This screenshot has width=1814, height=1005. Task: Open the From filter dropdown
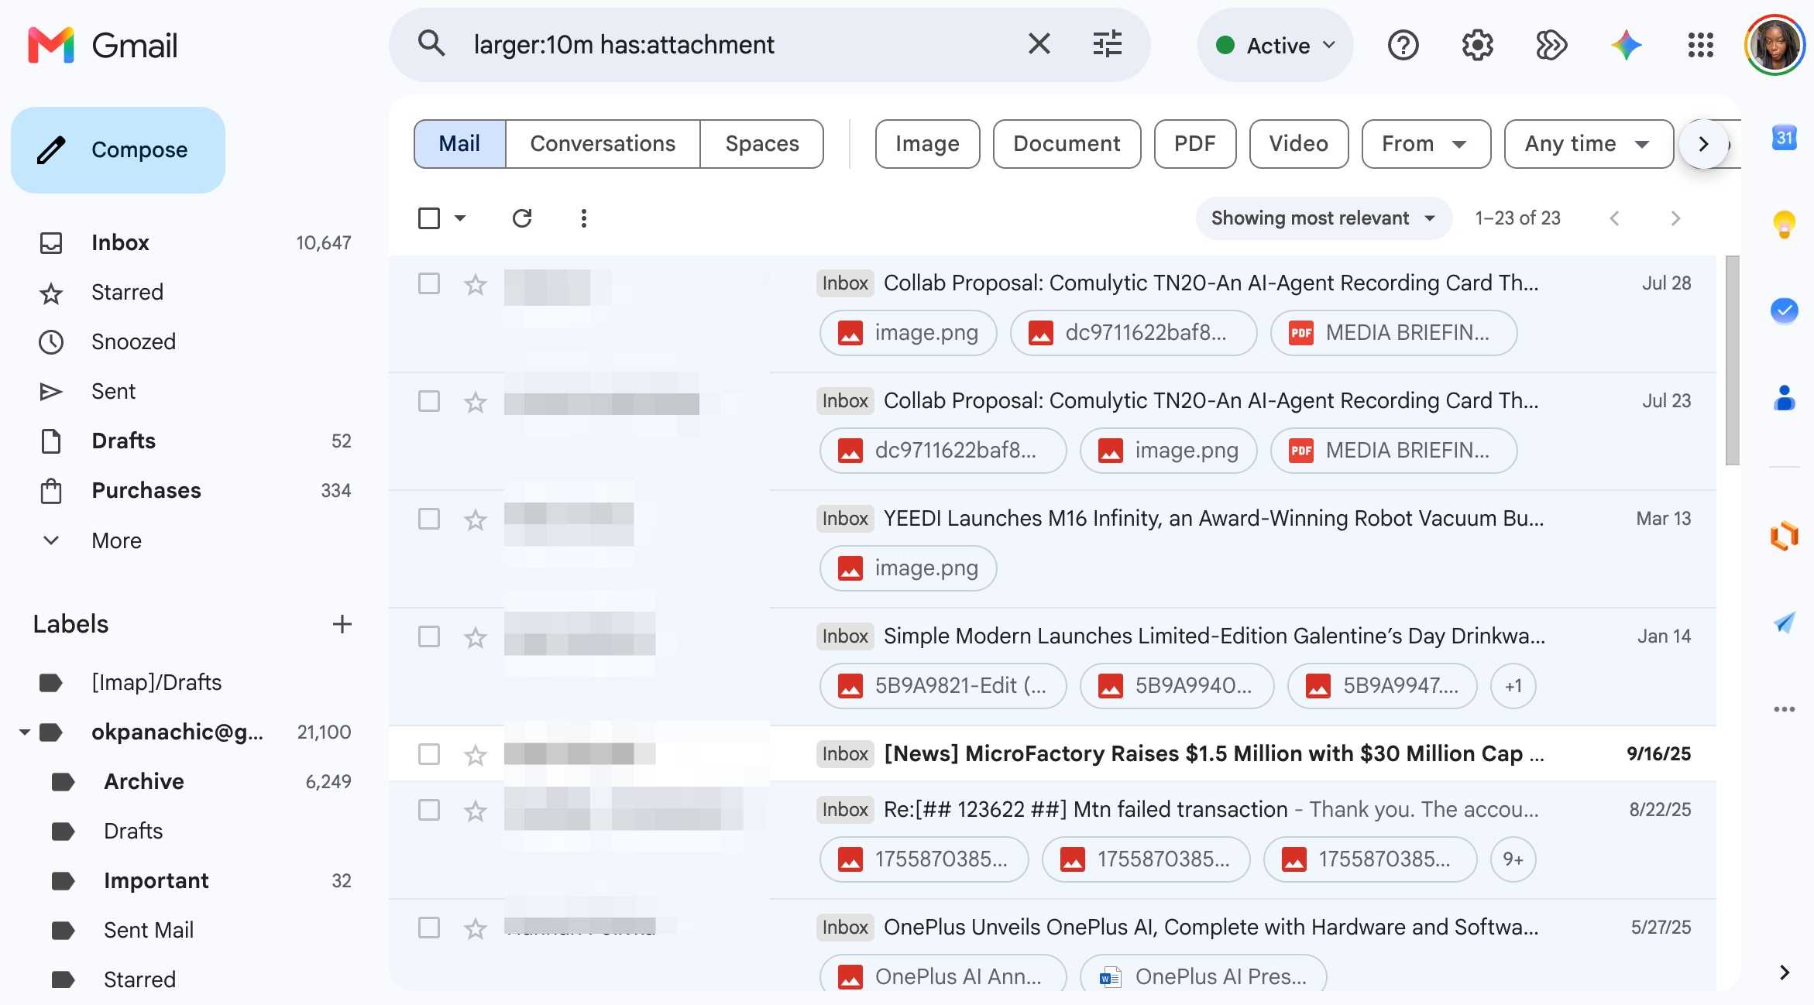pos(1426,144)
